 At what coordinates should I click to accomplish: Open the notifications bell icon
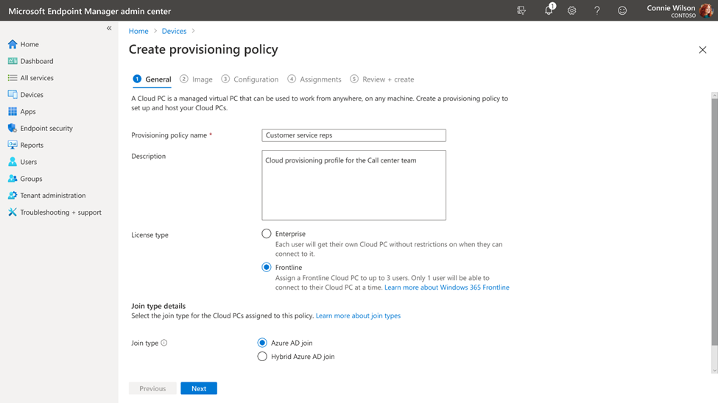point(549,10)
